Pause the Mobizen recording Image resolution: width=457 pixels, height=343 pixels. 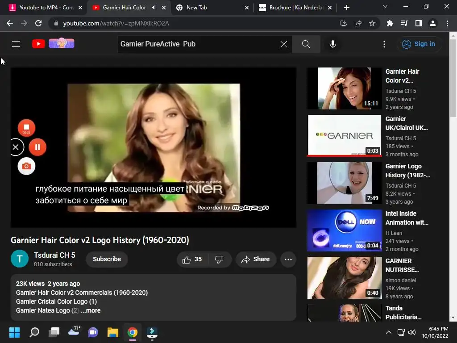click(x=37, y=147)
